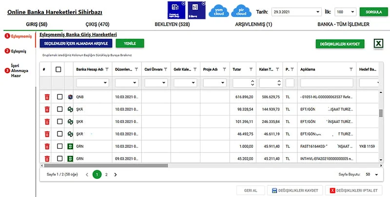Click the ysm cloud icon
Screen dimensions: 390x197
coord(218,11)
